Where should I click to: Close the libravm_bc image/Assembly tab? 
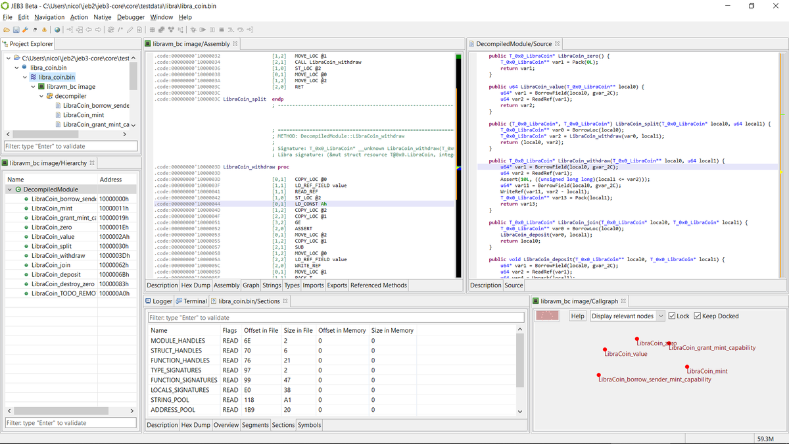235,44
